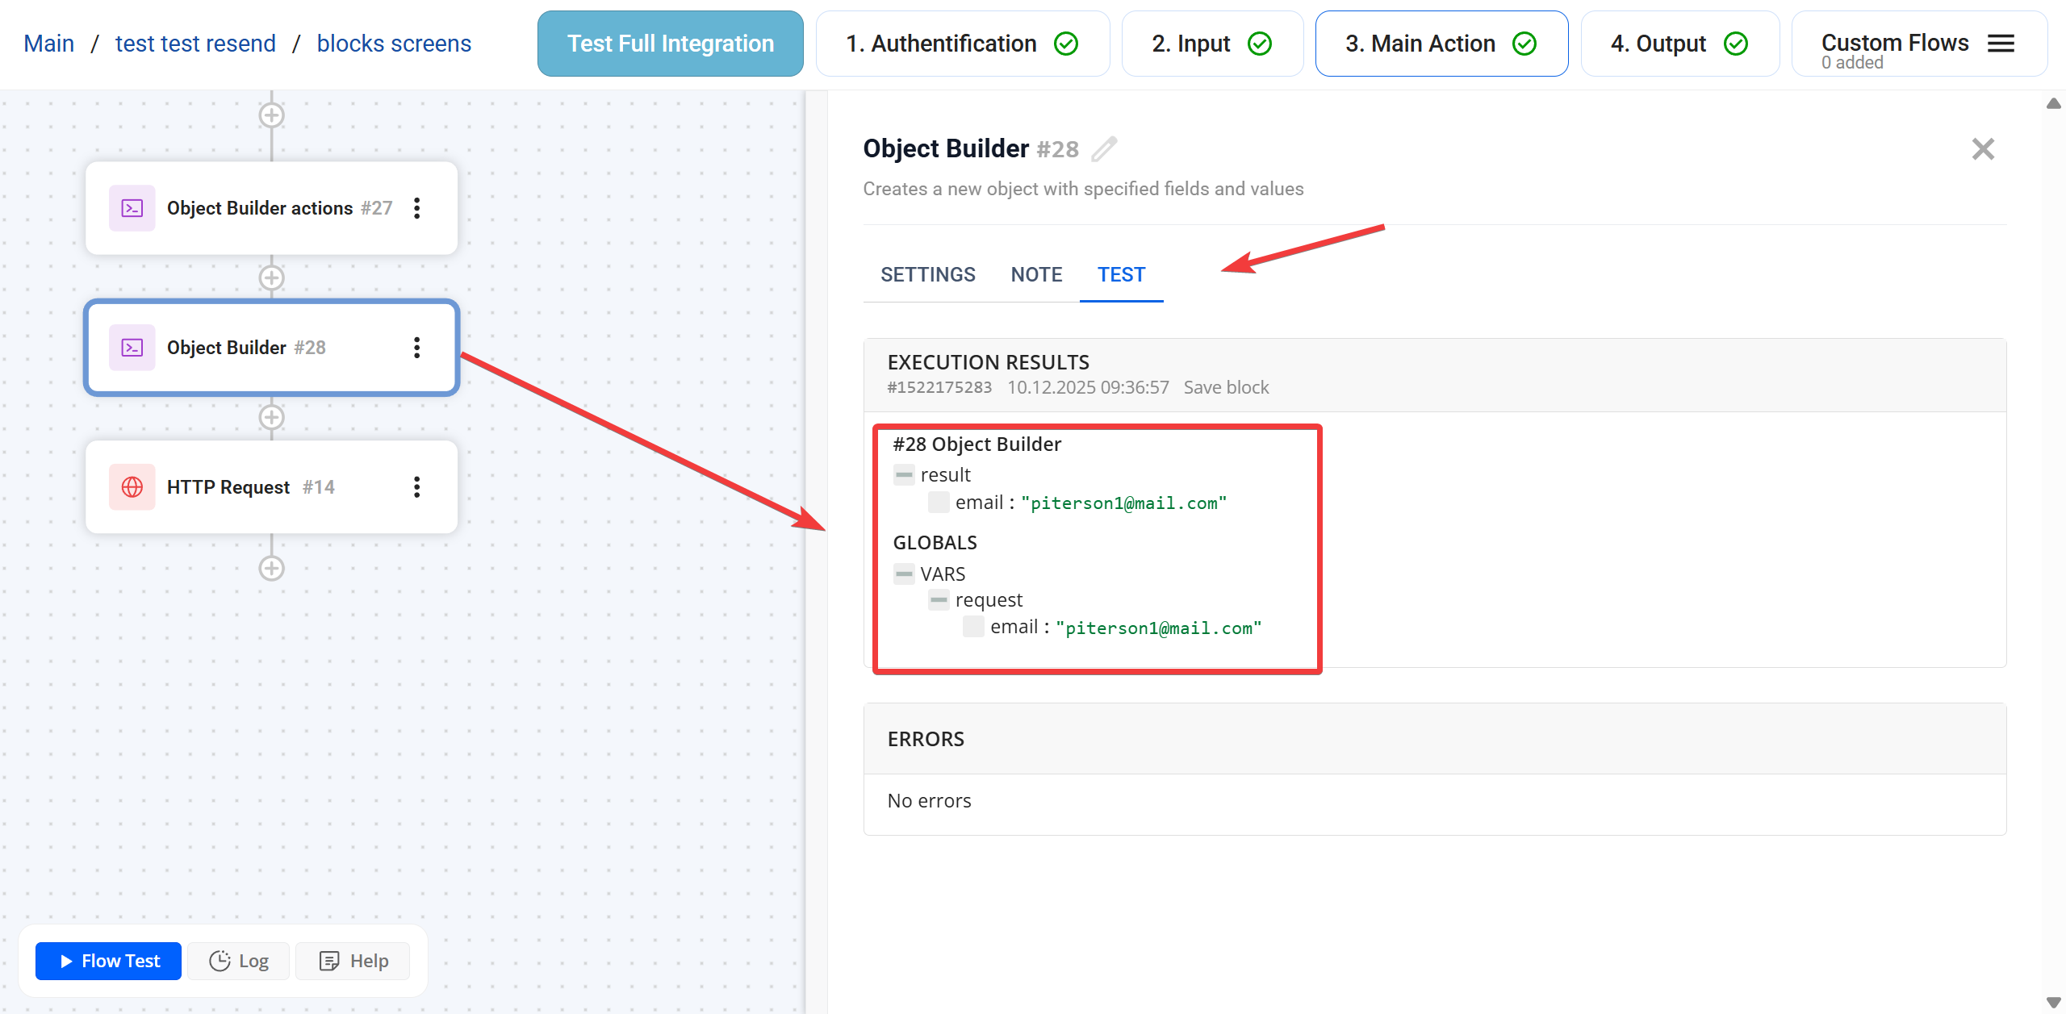Switch to the NOTE tab

coord(1036,275)
